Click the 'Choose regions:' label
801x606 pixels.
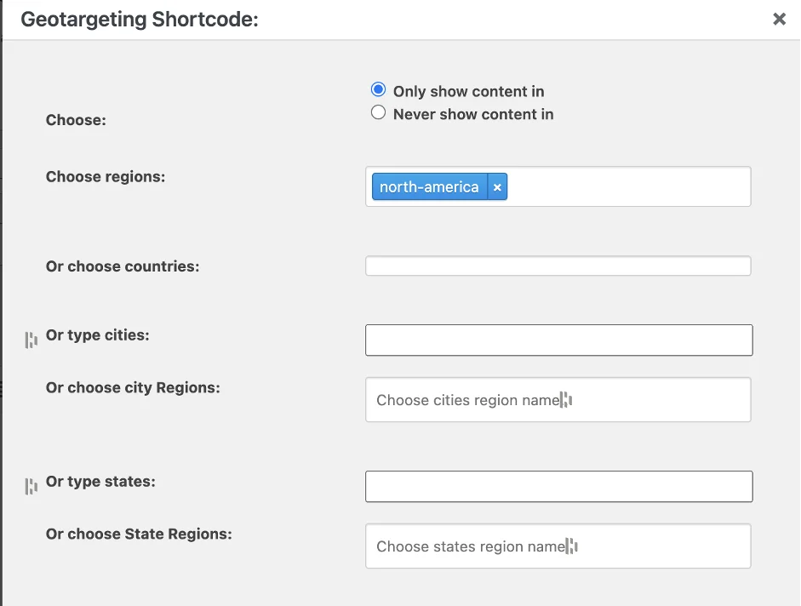point(106,177)
